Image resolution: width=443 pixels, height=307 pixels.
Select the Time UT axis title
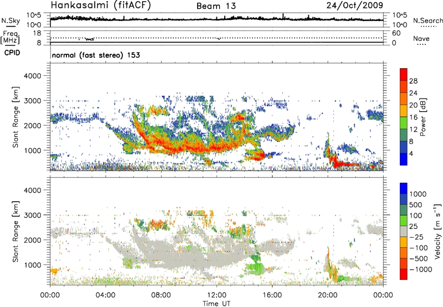217,304
